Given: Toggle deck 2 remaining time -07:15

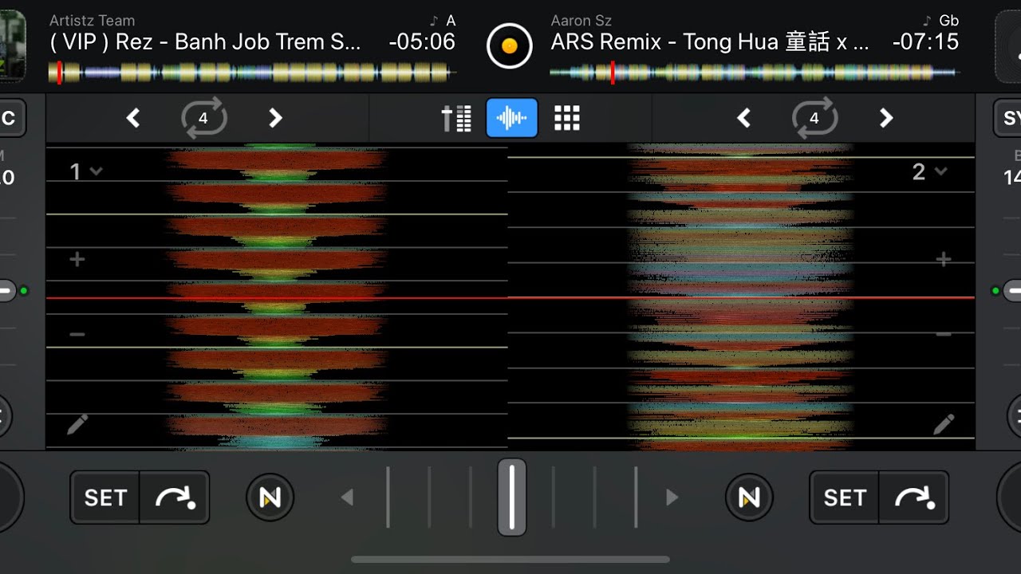Looking at the screenshot, I should [x=925, y=42].
